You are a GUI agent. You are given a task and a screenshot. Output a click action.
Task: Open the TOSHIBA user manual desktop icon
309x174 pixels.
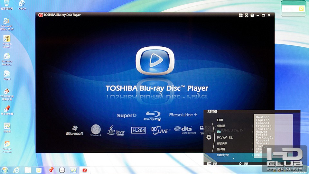click(7, 94)
